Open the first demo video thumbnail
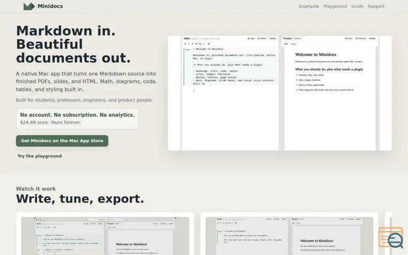The image size is (408, 255). (x=105, y=236)
